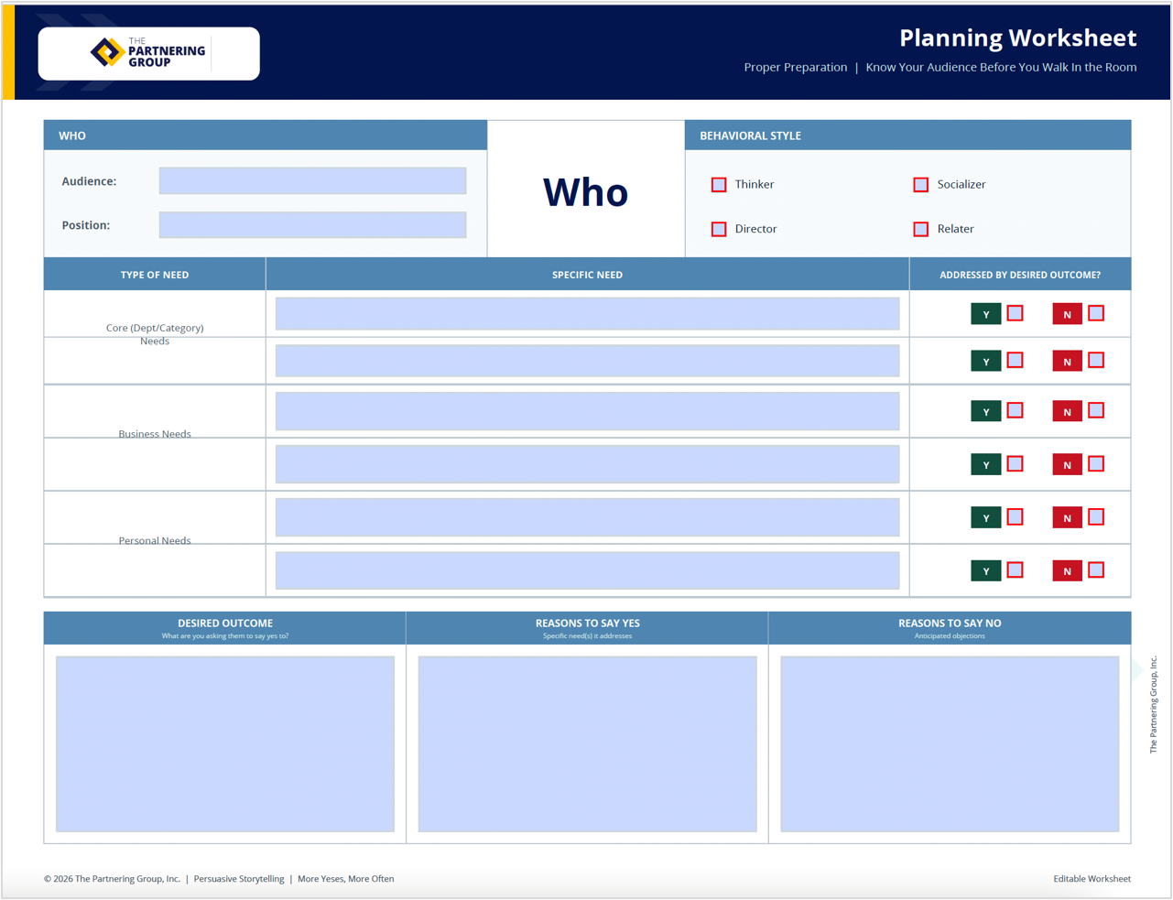Click The Partnering Group logo
Screen dimensions: 1173x900
pyautogui.click(x=148, y=53)
